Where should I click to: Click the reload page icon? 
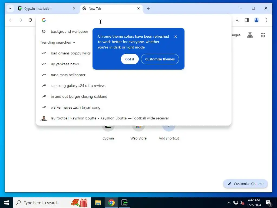click(30, 20)
